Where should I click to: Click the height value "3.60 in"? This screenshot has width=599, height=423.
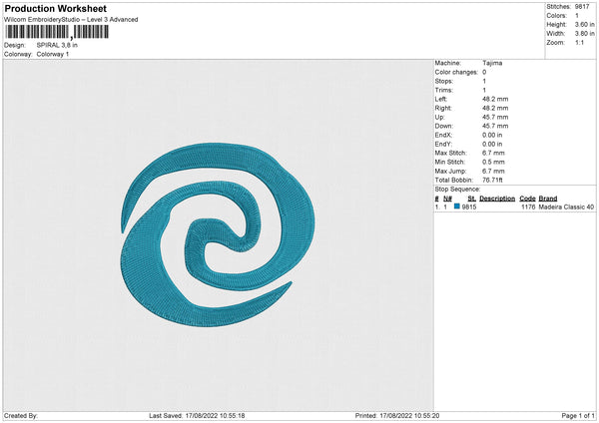point(584,24)
